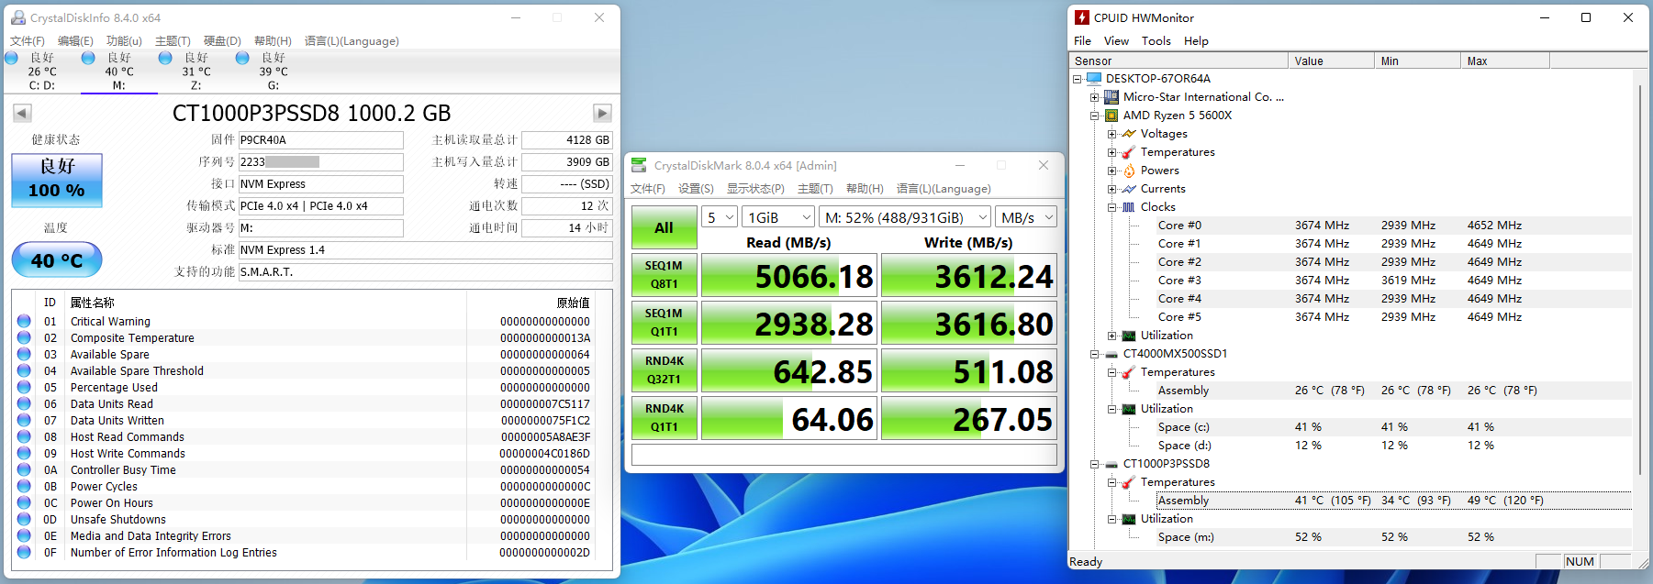This screenshot has width=1653, height=584.
Task: Click the 良好 100 % health status button
Action: (x=57, y=180)
